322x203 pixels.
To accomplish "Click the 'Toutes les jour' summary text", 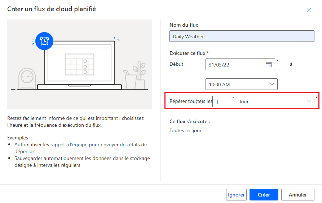I will click(x=185, y=131).
